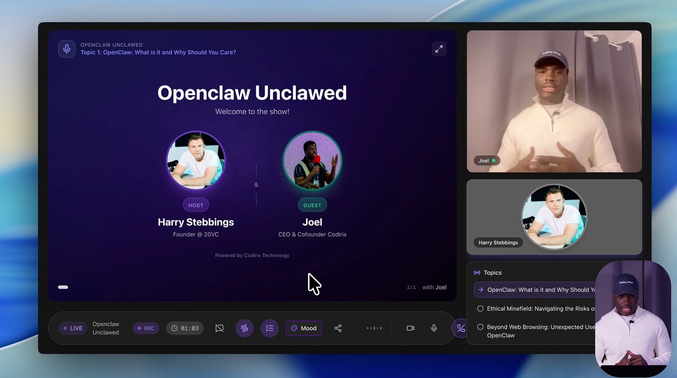Click the HOST badge
The width and height of the screenshot is (677, 378).
point(196,205)
